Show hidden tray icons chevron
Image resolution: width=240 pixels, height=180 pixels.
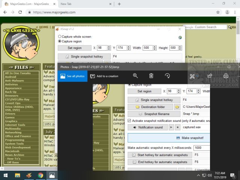(x=198, y=175)
